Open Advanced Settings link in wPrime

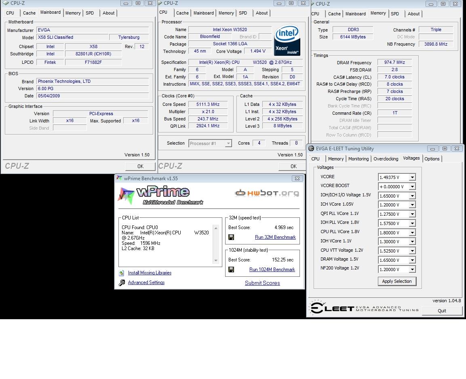tap(146, 282)
